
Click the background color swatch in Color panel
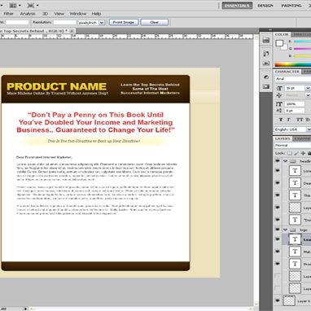[x=284, y=47]
